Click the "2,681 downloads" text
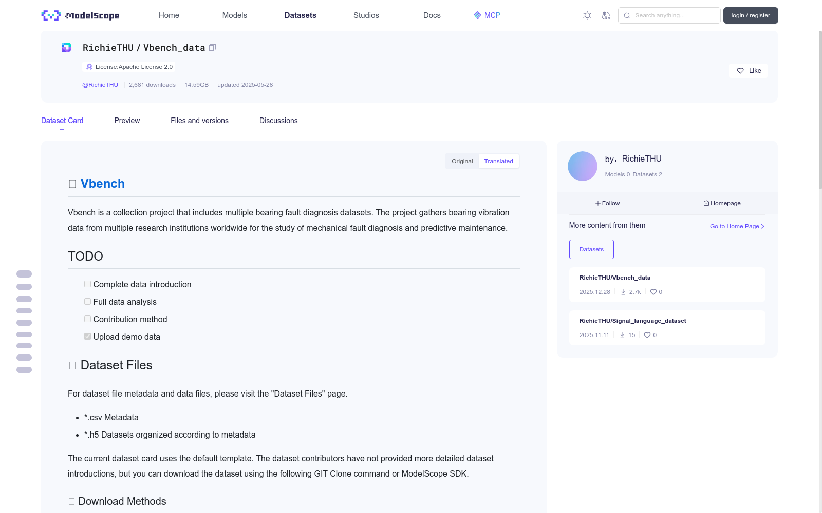The height and width of the screenshot is (513, 822). 152,85
